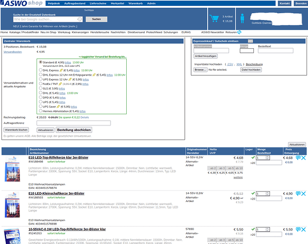Viewport: 308px width, 244px height.
Task: Click the shopping cart icon in header
Action: [214, 19]
